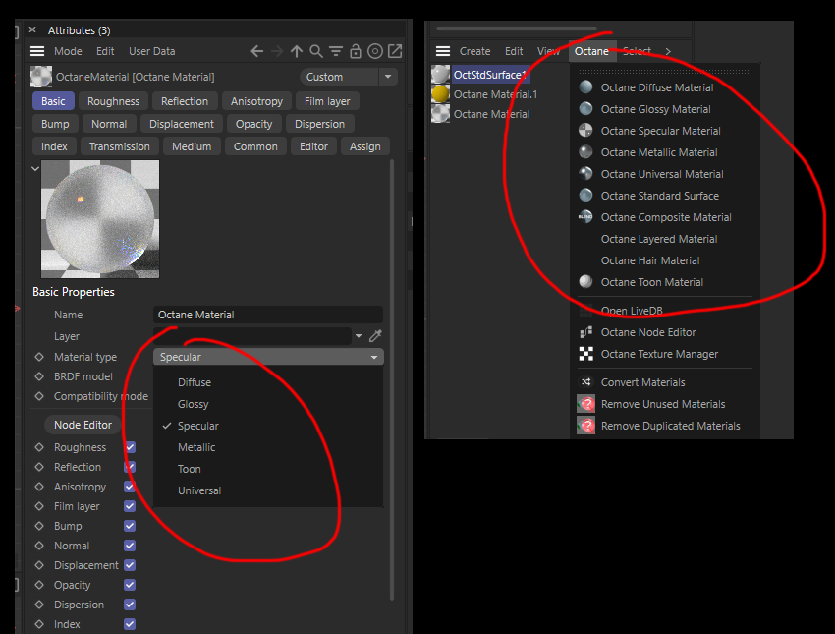Uncheck the Anisotropy checkbox
This screenshot has width=835, height=634.
click(130, 487)
